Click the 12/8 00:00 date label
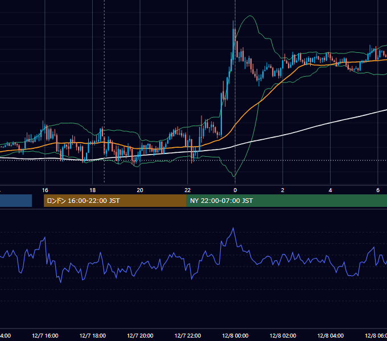 [235, 336]
